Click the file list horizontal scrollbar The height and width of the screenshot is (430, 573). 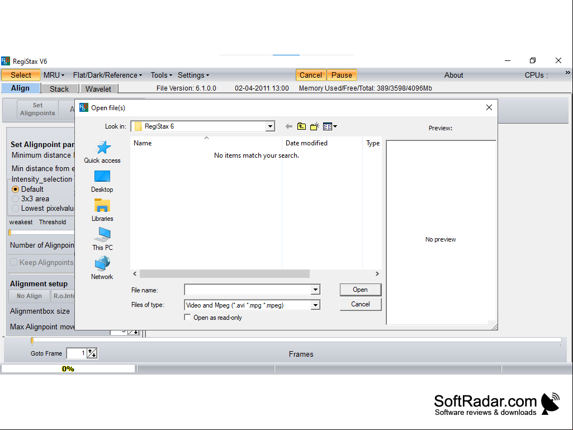[224, 274]
